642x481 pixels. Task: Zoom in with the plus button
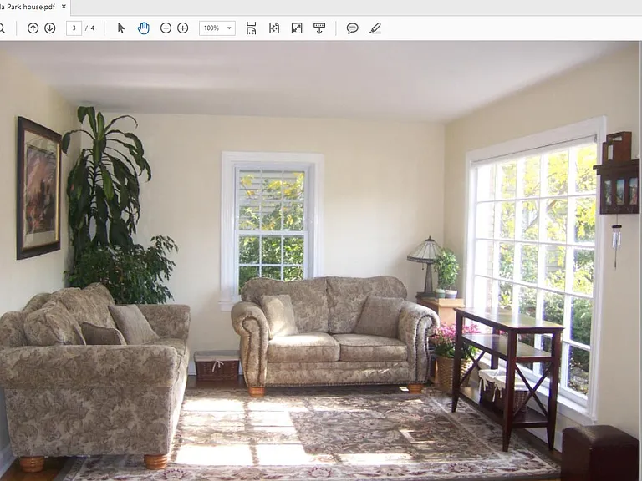click(x=182, y=28)
